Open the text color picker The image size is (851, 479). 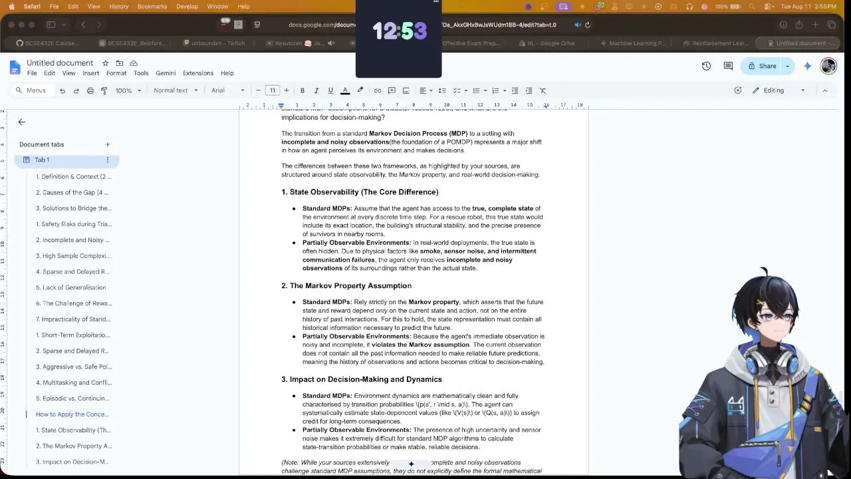point(345,90)
